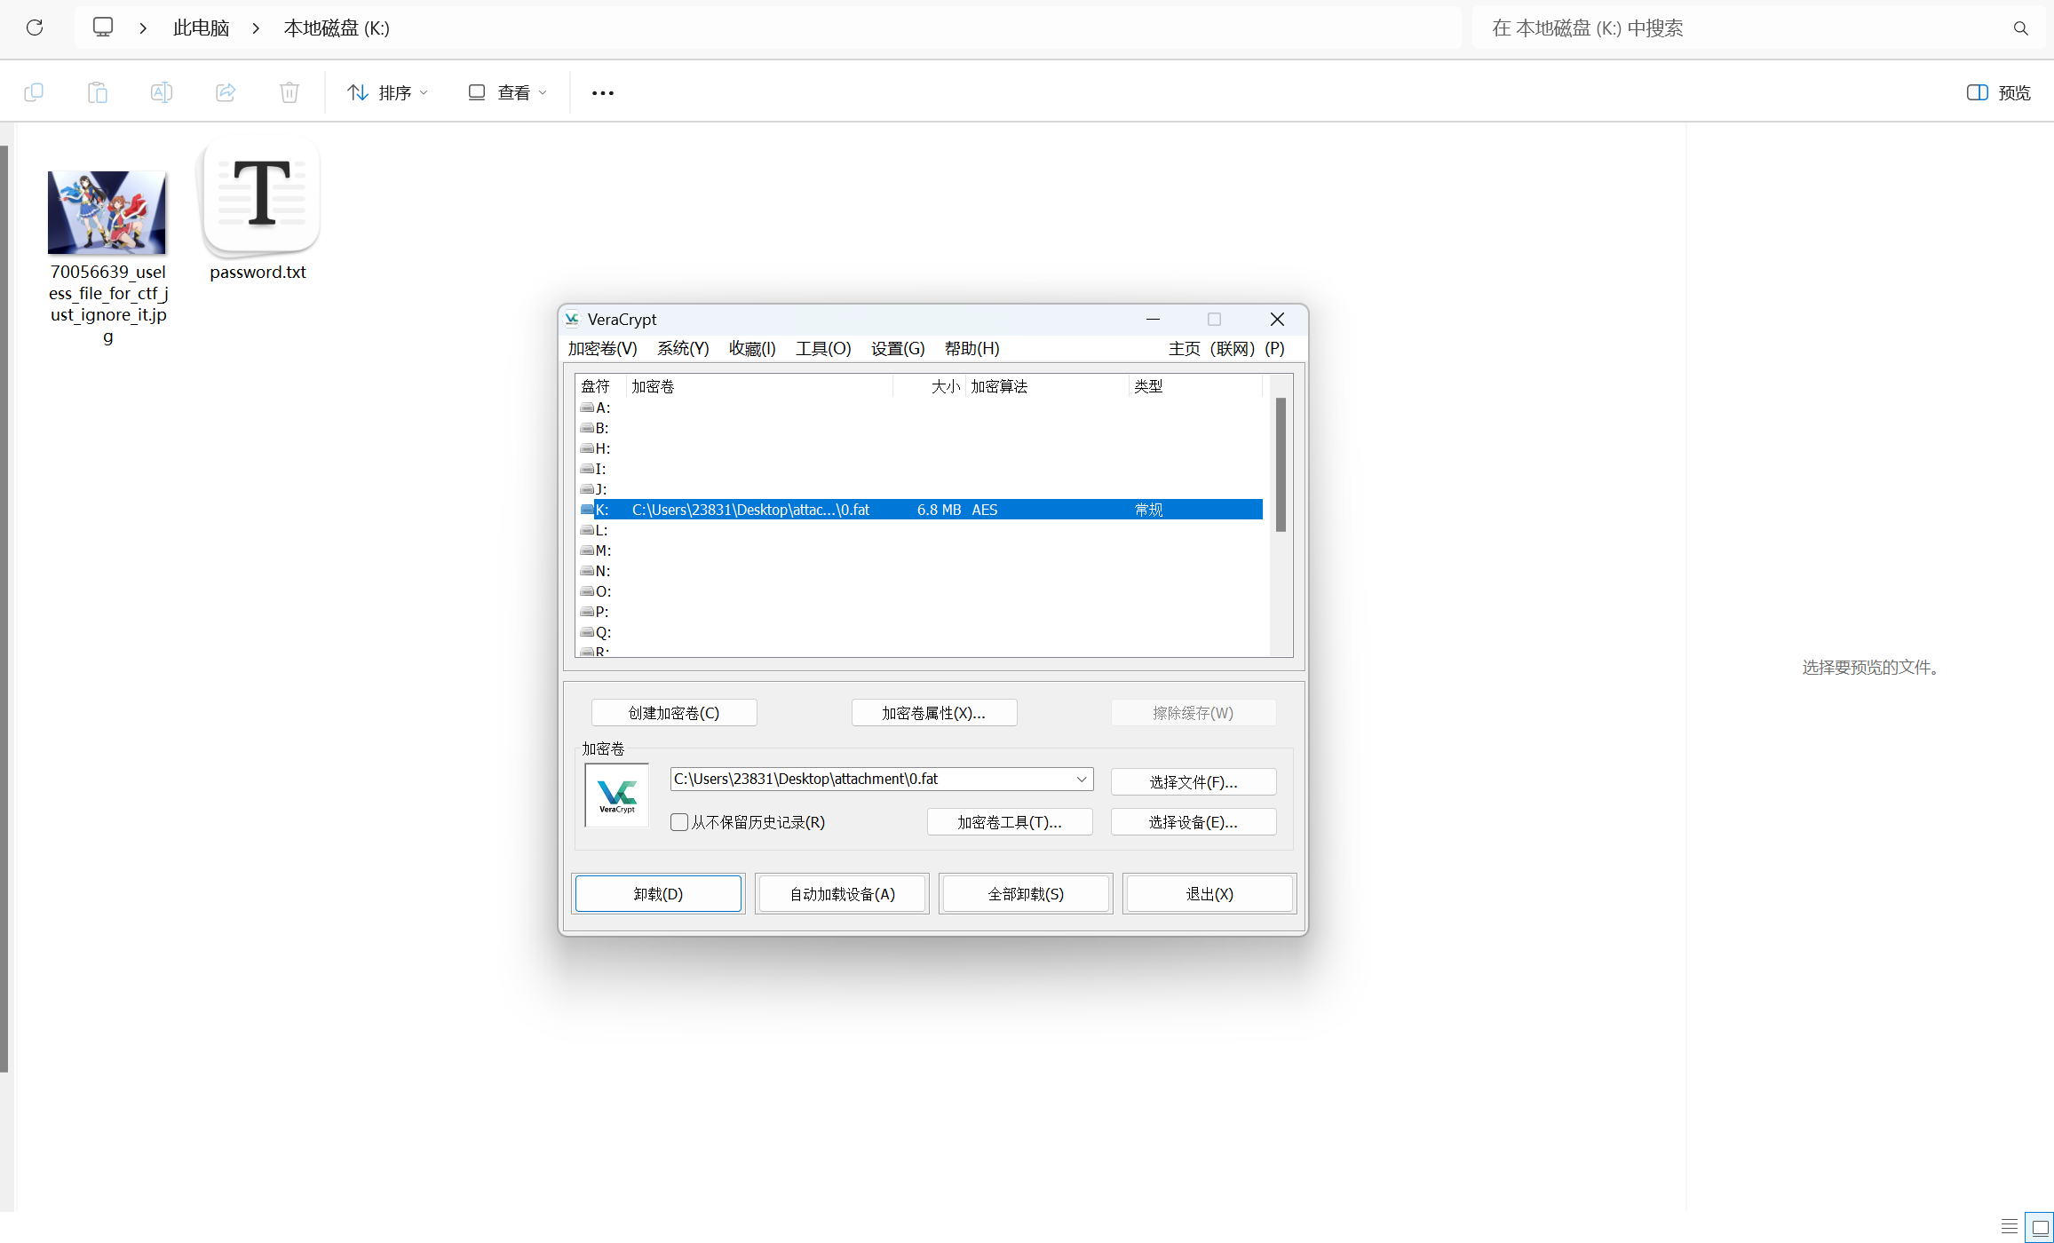
Task: Switch Explorer to large icons view
Action: click(x=2040, y=1226)
